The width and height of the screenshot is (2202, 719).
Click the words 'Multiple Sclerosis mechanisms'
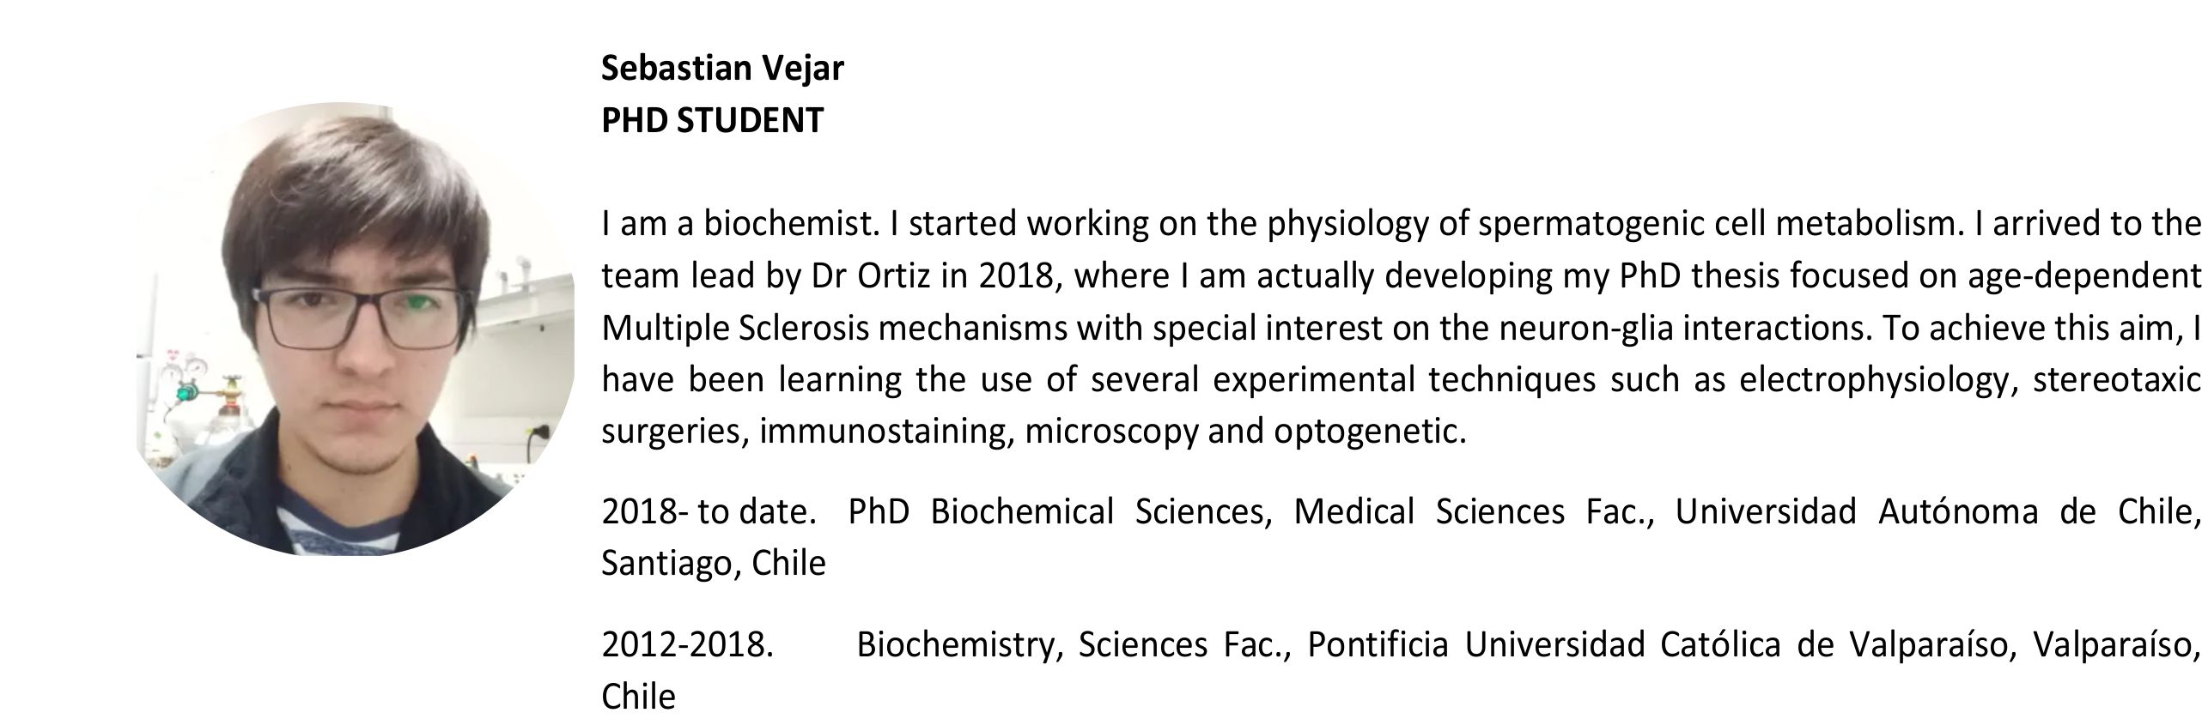834,328
